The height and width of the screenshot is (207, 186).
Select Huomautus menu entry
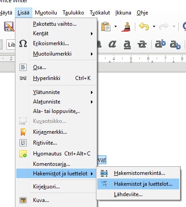(56, 154)
